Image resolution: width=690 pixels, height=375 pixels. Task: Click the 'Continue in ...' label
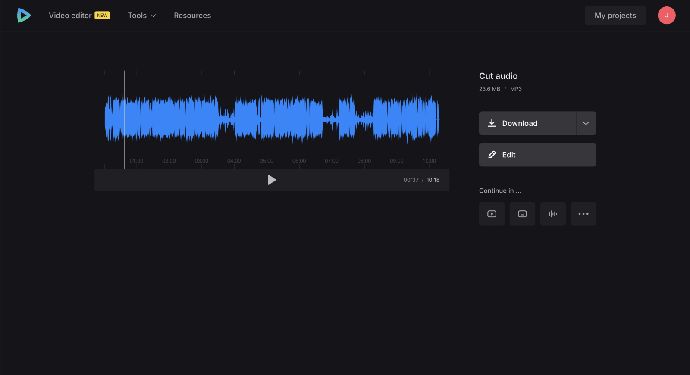[x=500, y=191]
